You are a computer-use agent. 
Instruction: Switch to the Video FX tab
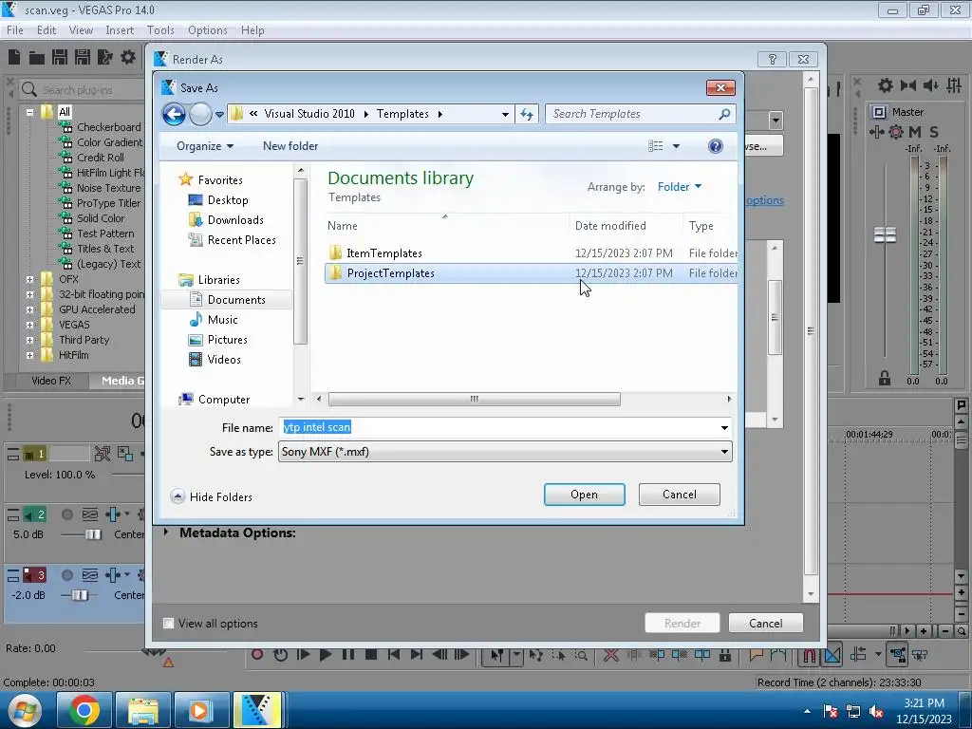point(51,381)
